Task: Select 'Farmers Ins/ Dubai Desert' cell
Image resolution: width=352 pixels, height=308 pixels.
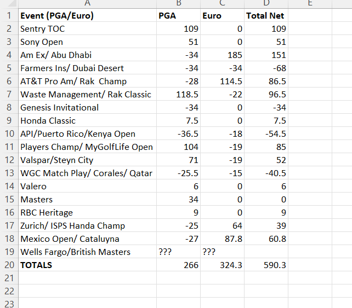Action: (87, 68)
